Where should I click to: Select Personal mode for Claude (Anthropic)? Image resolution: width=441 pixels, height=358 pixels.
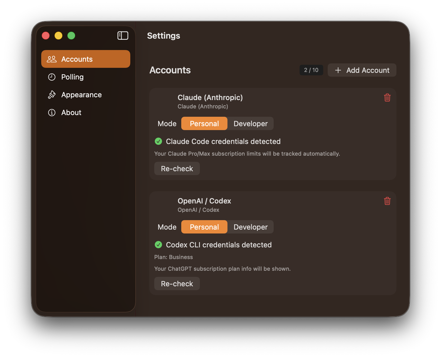(204, 123)
